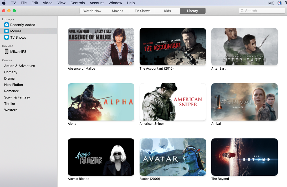The image size is (287, 187).
Task: Focus the Search input field
Action: click(262, 11)
